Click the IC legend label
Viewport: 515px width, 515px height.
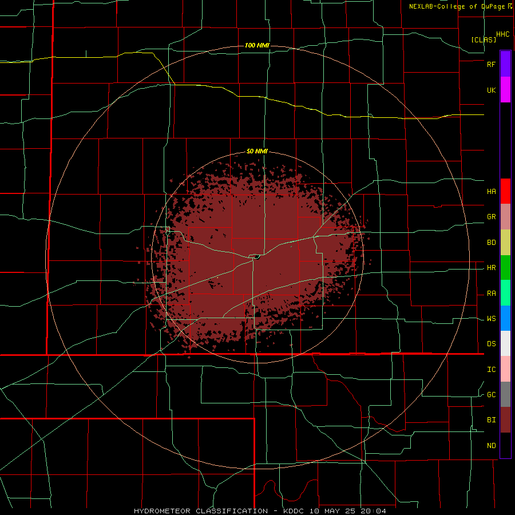click(x=491, y=370)
